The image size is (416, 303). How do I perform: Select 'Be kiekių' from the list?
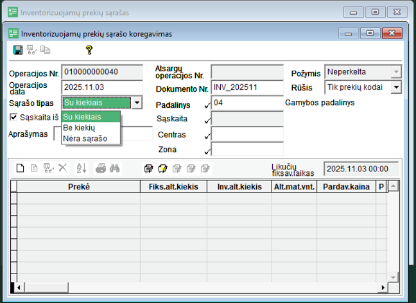click(x=79, y=127)
